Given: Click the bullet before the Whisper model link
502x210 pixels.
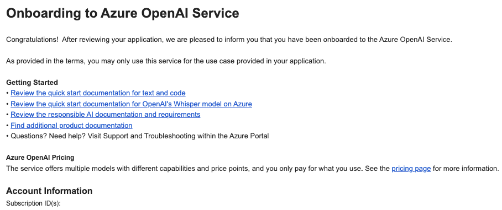Looking at the screenshot, I should pyautogui.click(x=7, y=104).
